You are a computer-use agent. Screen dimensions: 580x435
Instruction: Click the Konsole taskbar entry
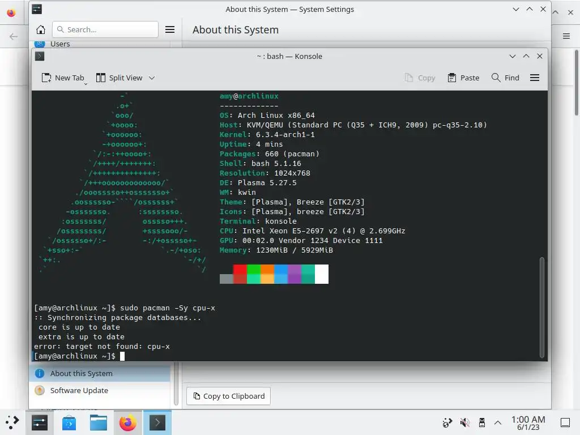pos(157,423)
